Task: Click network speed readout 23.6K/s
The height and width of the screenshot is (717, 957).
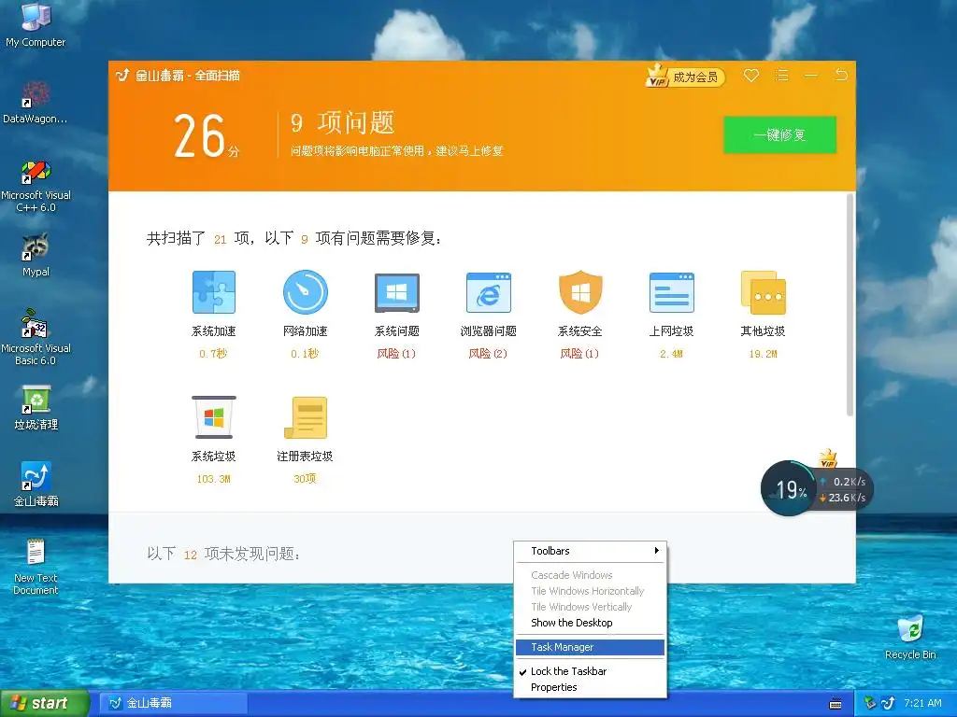Action: 842,499
